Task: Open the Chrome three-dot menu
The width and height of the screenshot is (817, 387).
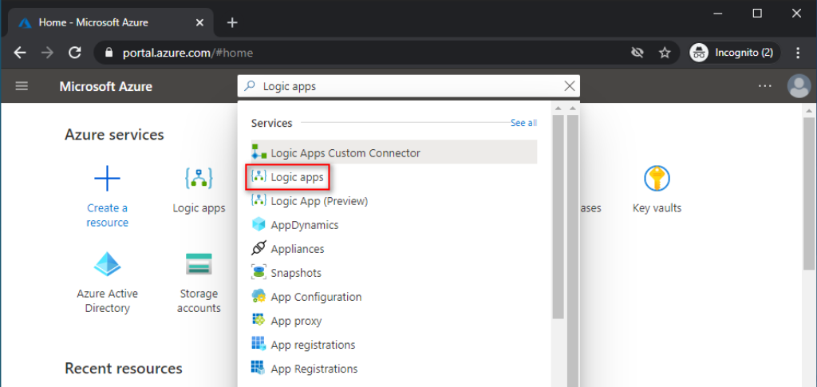Action: tap(798, 53)
